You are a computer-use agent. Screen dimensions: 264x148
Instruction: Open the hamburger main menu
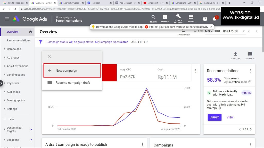[7, 19]
